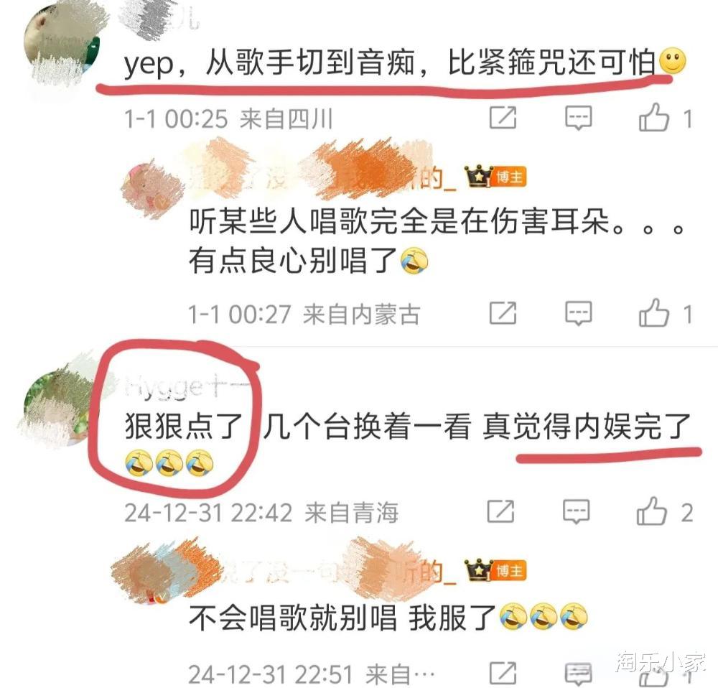Screen dimensions: 718x688
Task: Reply to the 22:51 blogger comment
Action: 578,674
